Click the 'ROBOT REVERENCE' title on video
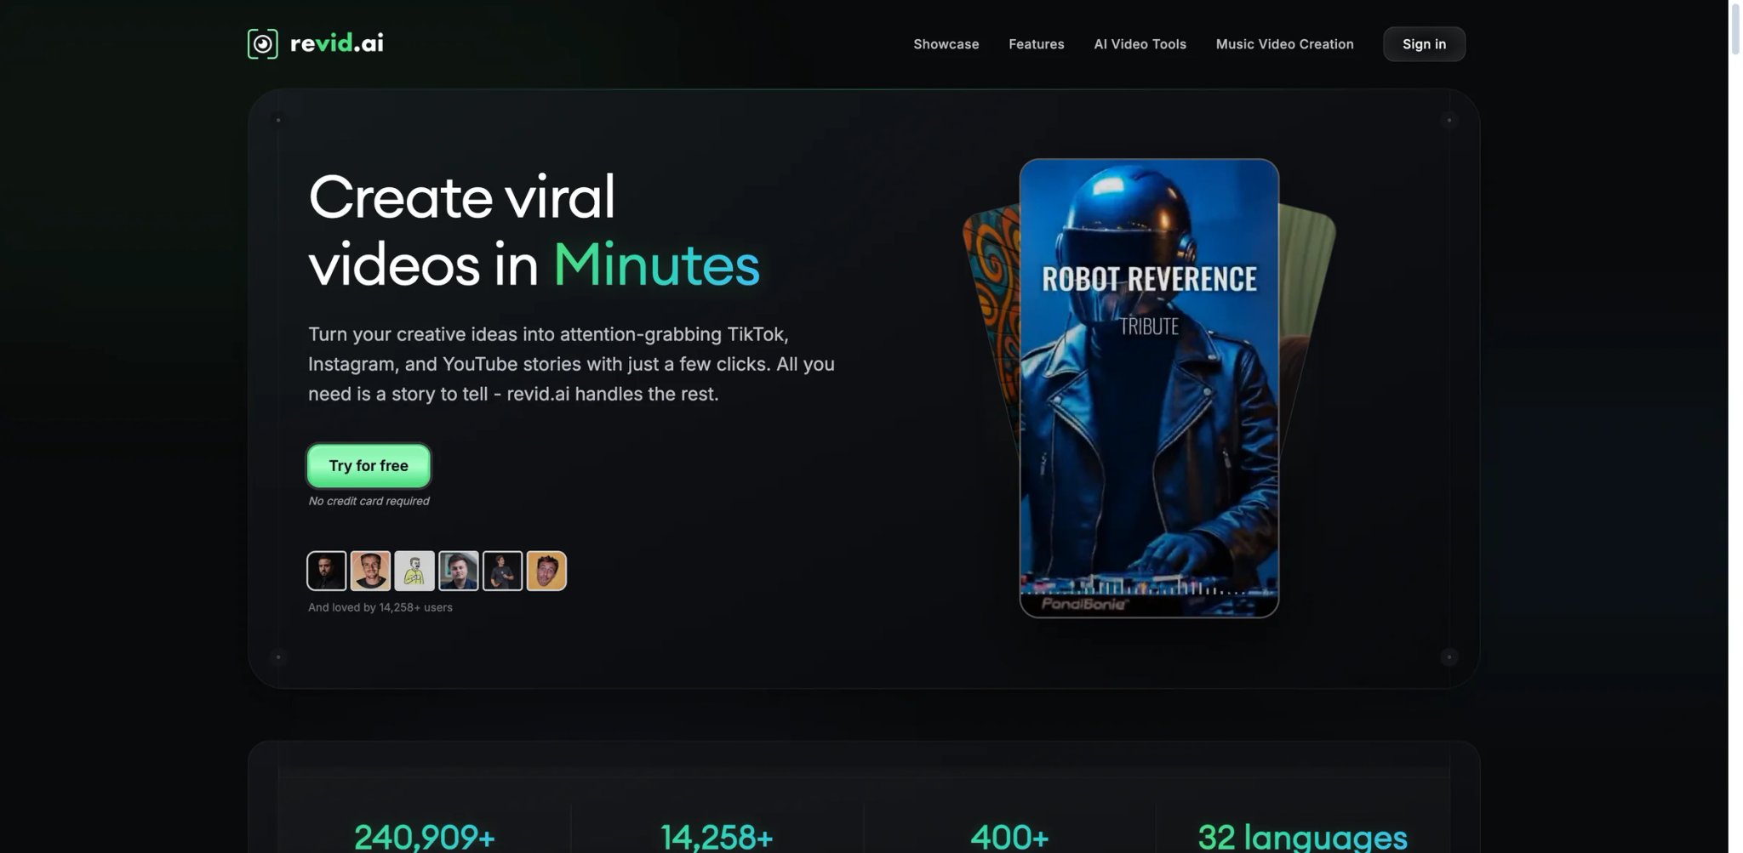This screenshot has width=1743, height=853. click(1149, 279)
